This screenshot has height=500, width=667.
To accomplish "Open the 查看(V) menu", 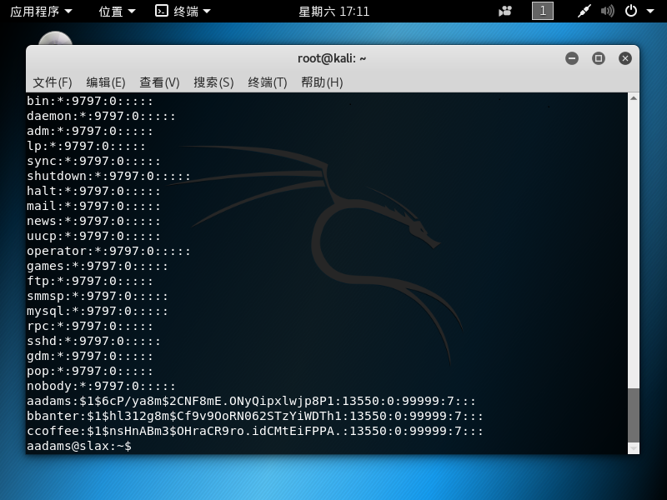I will (x=159, y=82).
